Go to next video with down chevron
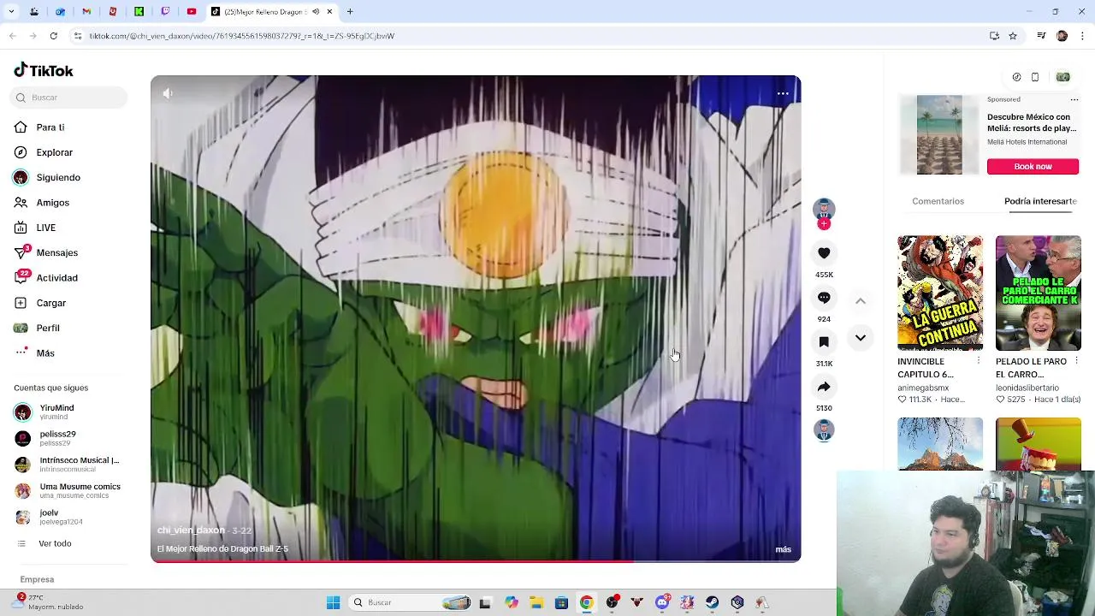The height and width of the screenshot is (616, 1095). click(x=861, y=338)
